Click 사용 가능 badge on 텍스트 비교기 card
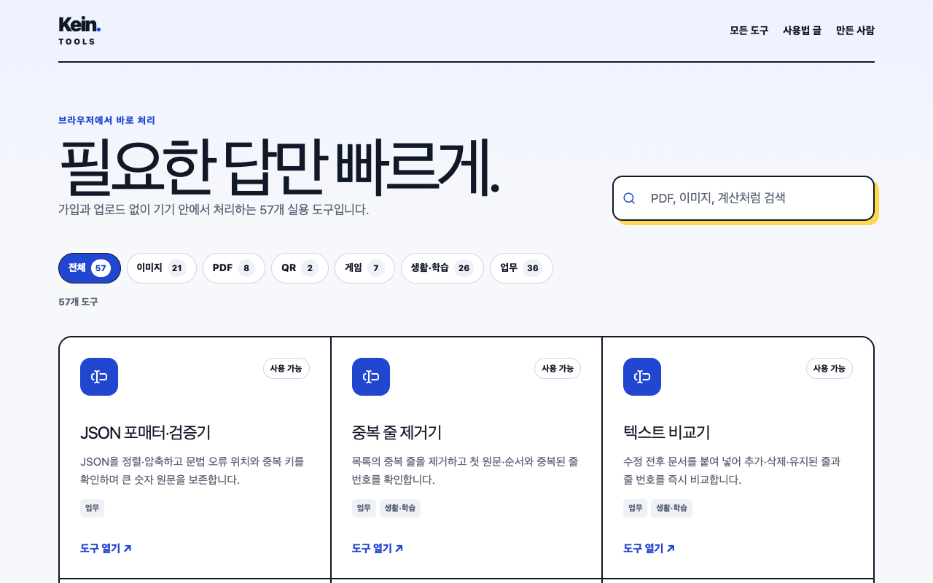Viewport: 933px width, 583px height. [x=829, y=369]
